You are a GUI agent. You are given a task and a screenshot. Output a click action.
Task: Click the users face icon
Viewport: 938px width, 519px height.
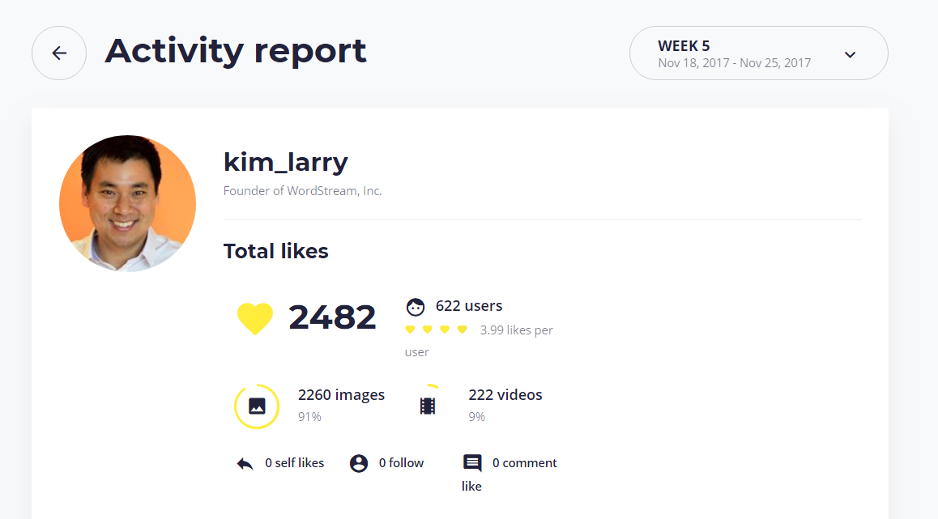[x=416, y=307]
